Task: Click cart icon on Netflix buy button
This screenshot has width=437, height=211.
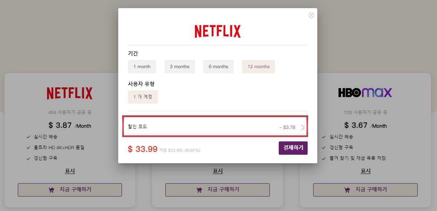Action: (x=51, y=190)
